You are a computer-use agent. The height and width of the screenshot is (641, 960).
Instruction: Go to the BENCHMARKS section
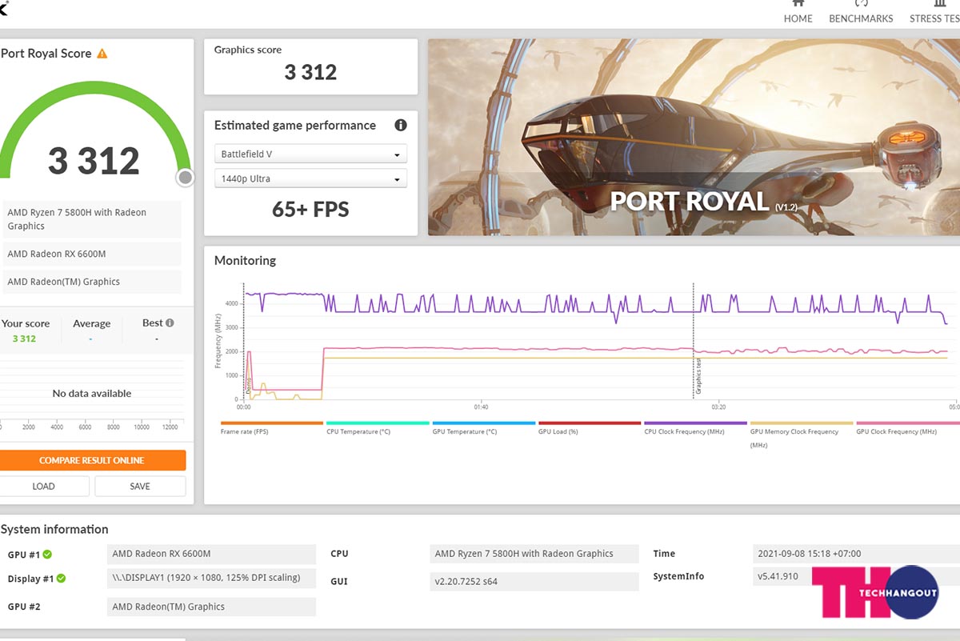pyautogui.click(x=861, y=12)
